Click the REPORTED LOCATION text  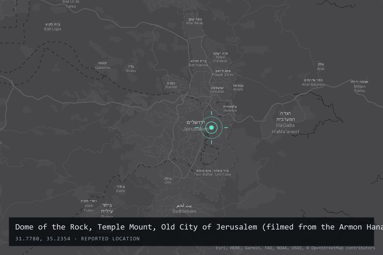coord(110,239)
